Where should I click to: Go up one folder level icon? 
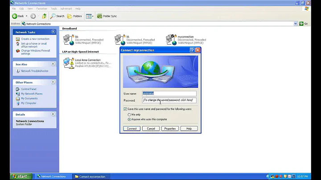44,16
